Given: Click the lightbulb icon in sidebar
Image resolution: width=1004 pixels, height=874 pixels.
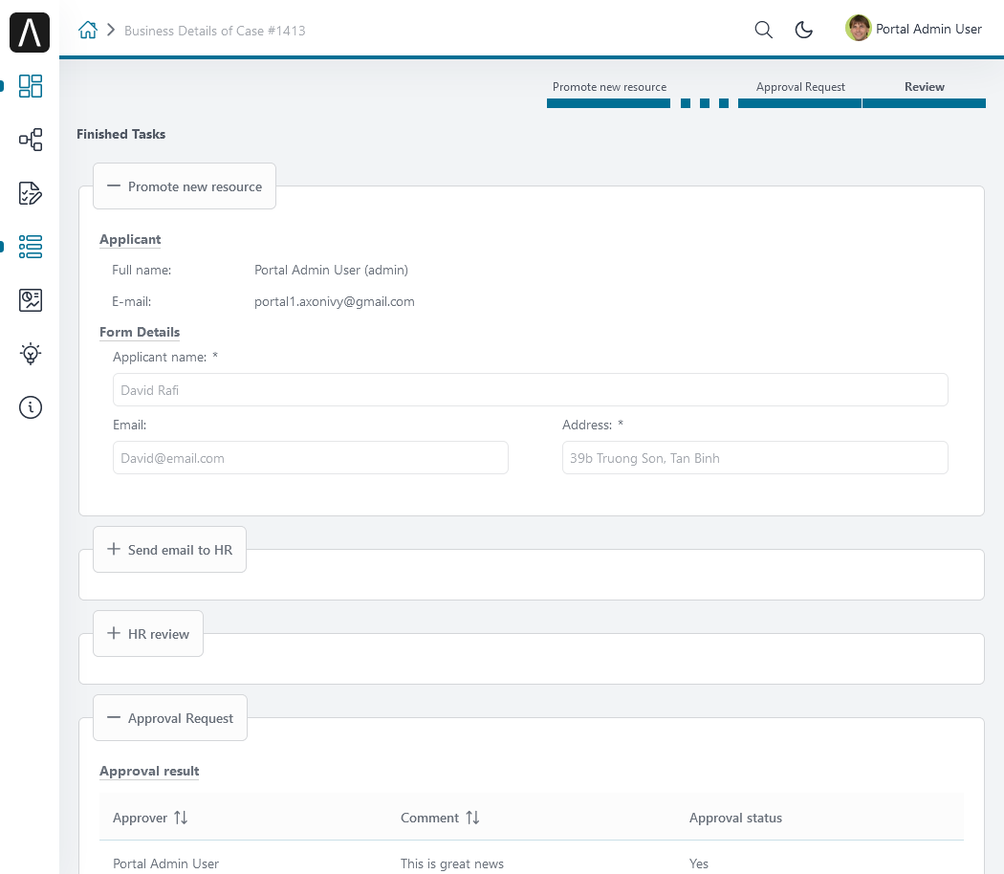Looking at the screenshot, I should click(30, 354).
